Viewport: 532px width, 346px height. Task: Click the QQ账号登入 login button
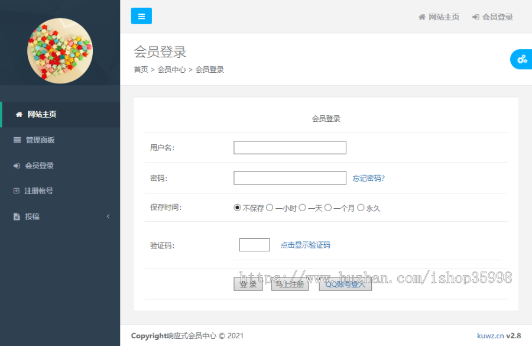345,283
